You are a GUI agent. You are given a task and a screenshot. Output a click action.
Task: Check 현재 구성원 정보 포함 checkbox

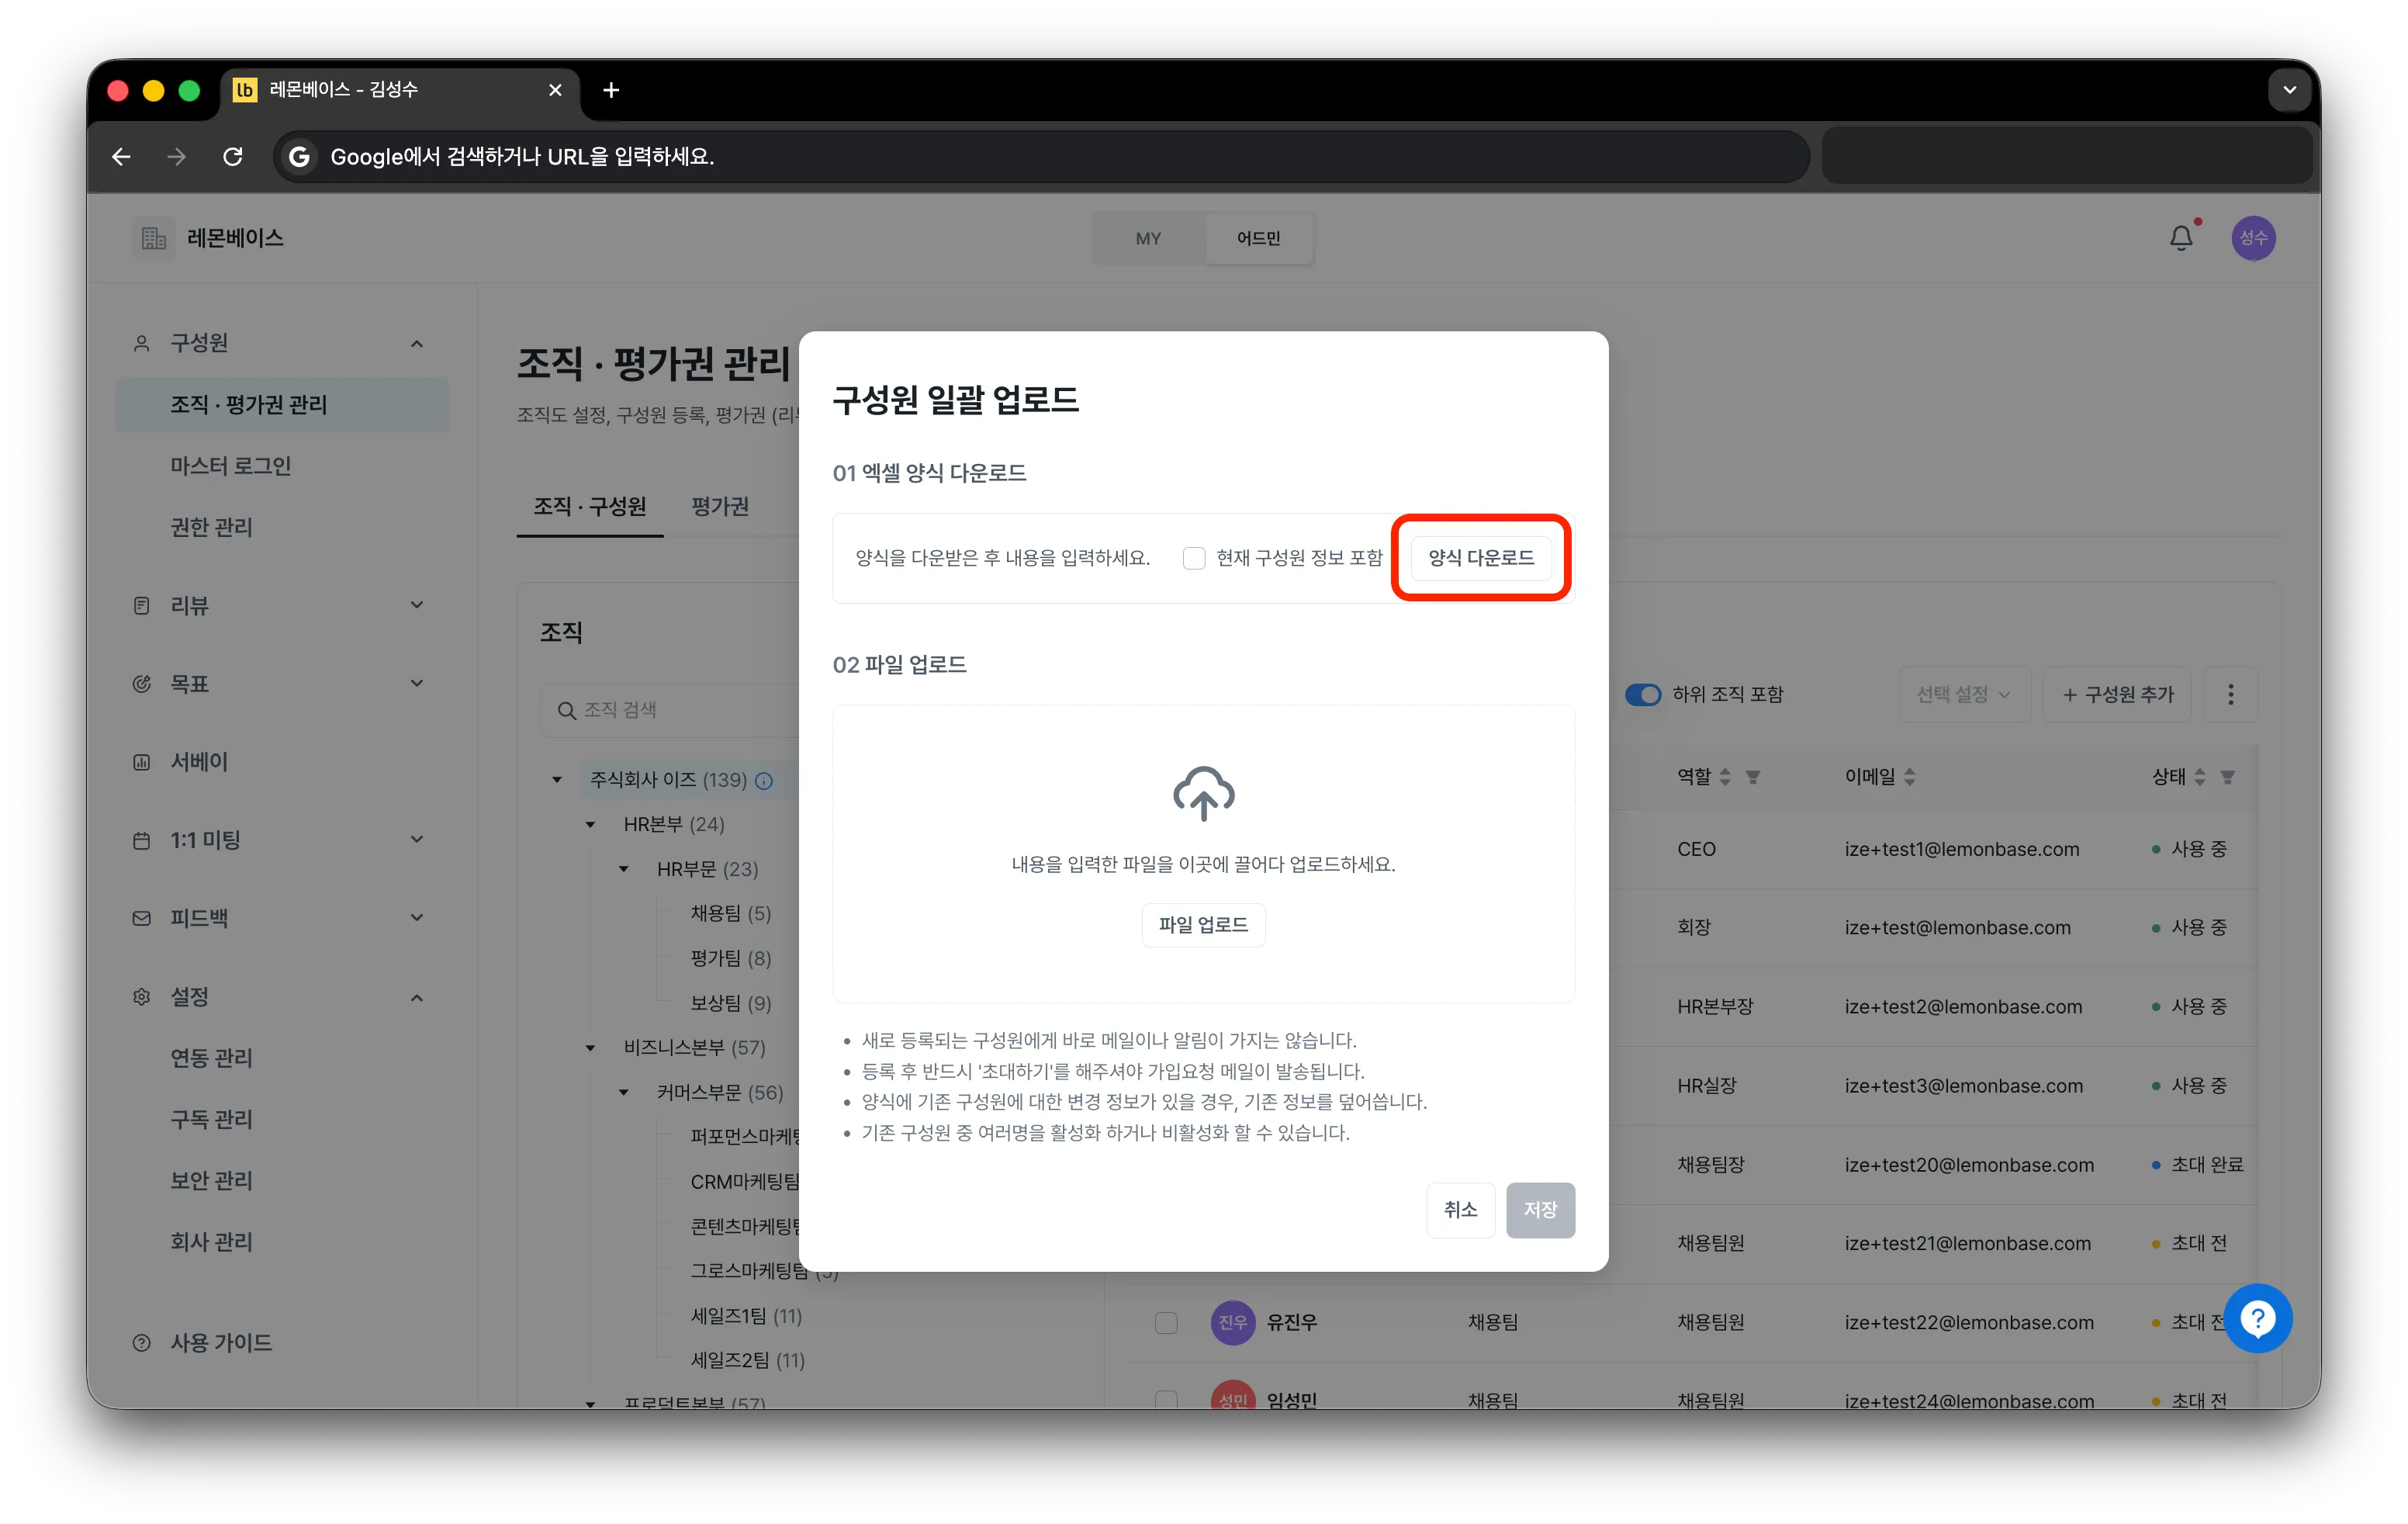click(1194, 558)
